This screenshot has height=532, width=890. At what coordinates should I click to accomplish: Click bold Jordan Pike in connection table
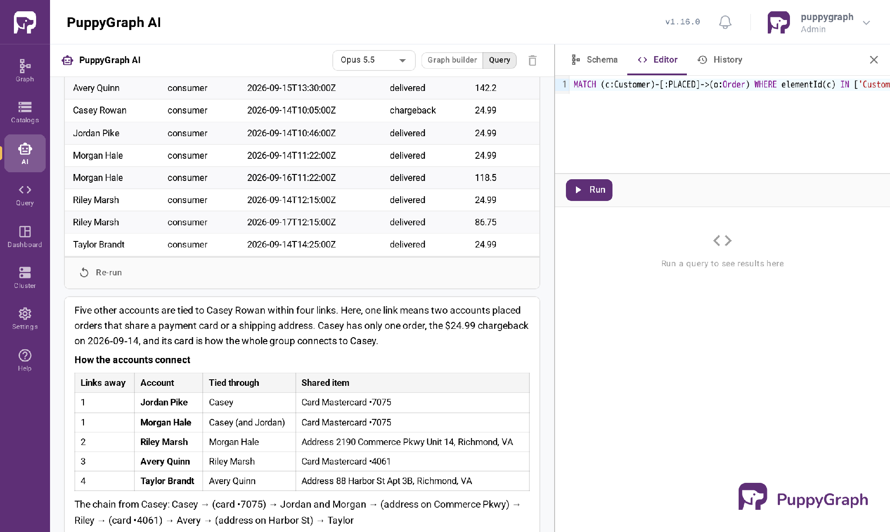coord(164,402)
